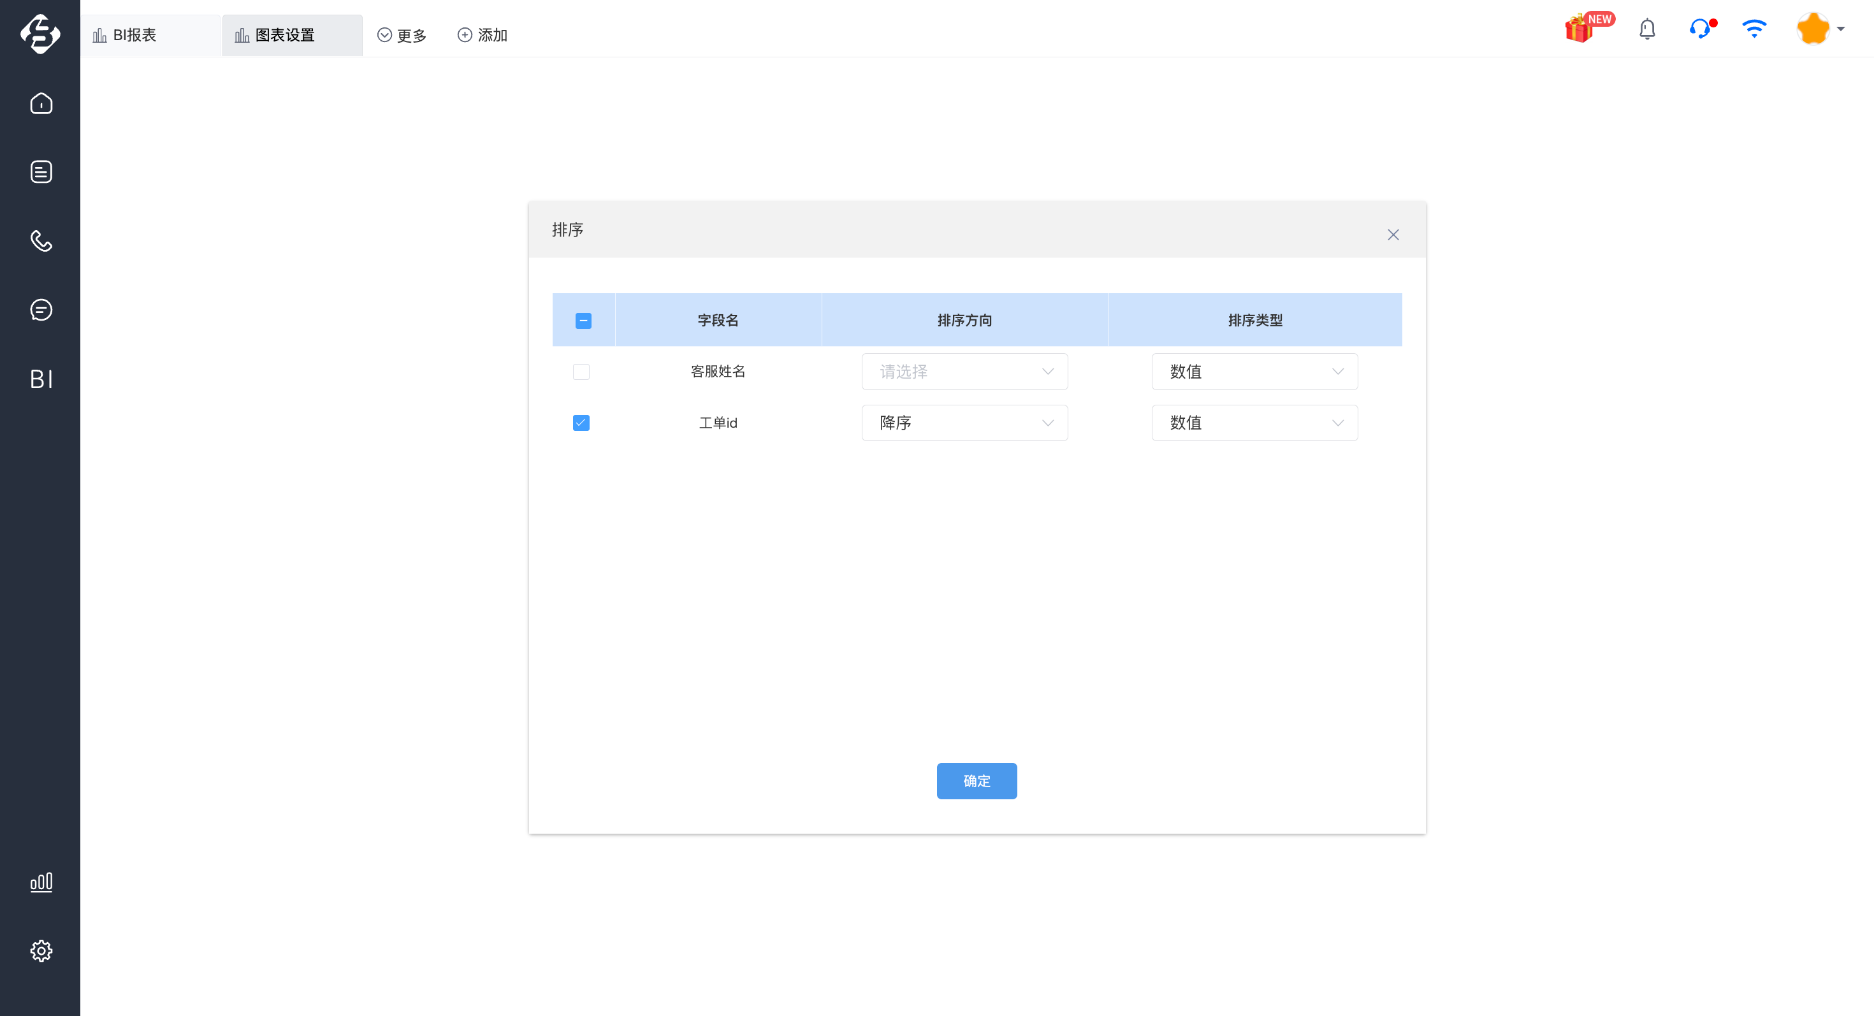Click the headset support icon
The image size is (1874, 1016).
(x=1699, y=29)
